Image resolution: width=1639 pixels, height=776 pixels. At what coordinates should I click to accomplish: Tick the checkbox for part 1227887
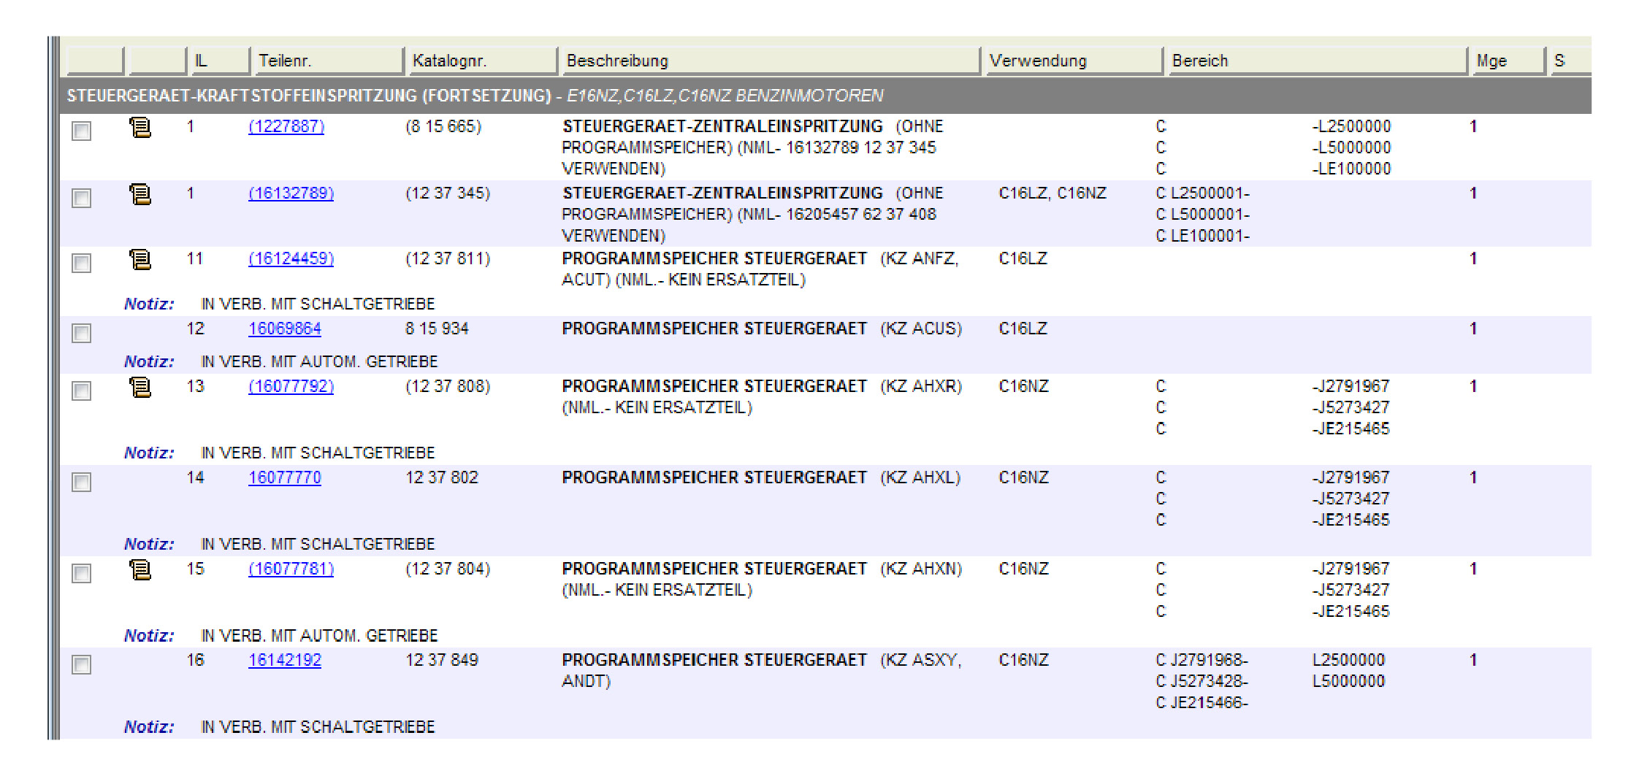click(82, 131)
